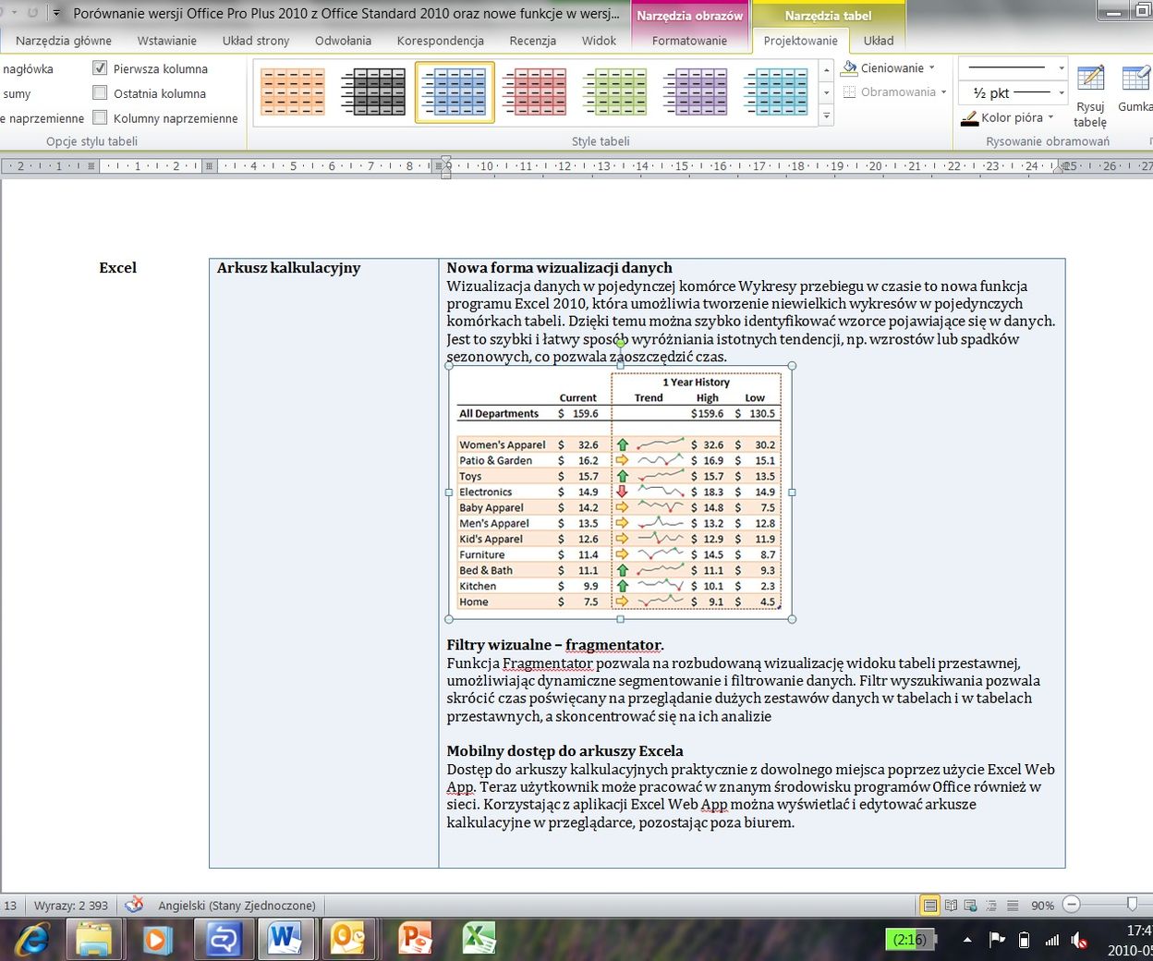
Task: Switch to Widok tab
Action: pos(599,41)
